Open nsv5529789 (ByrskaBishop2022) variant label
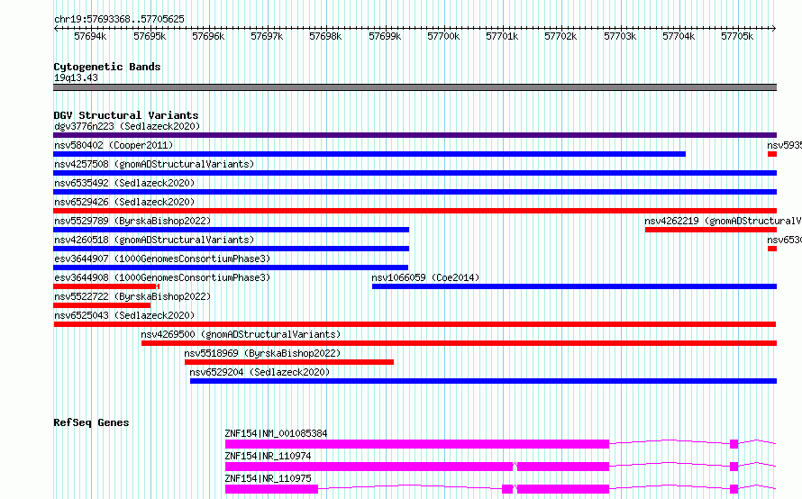 [x=132, y=221]
